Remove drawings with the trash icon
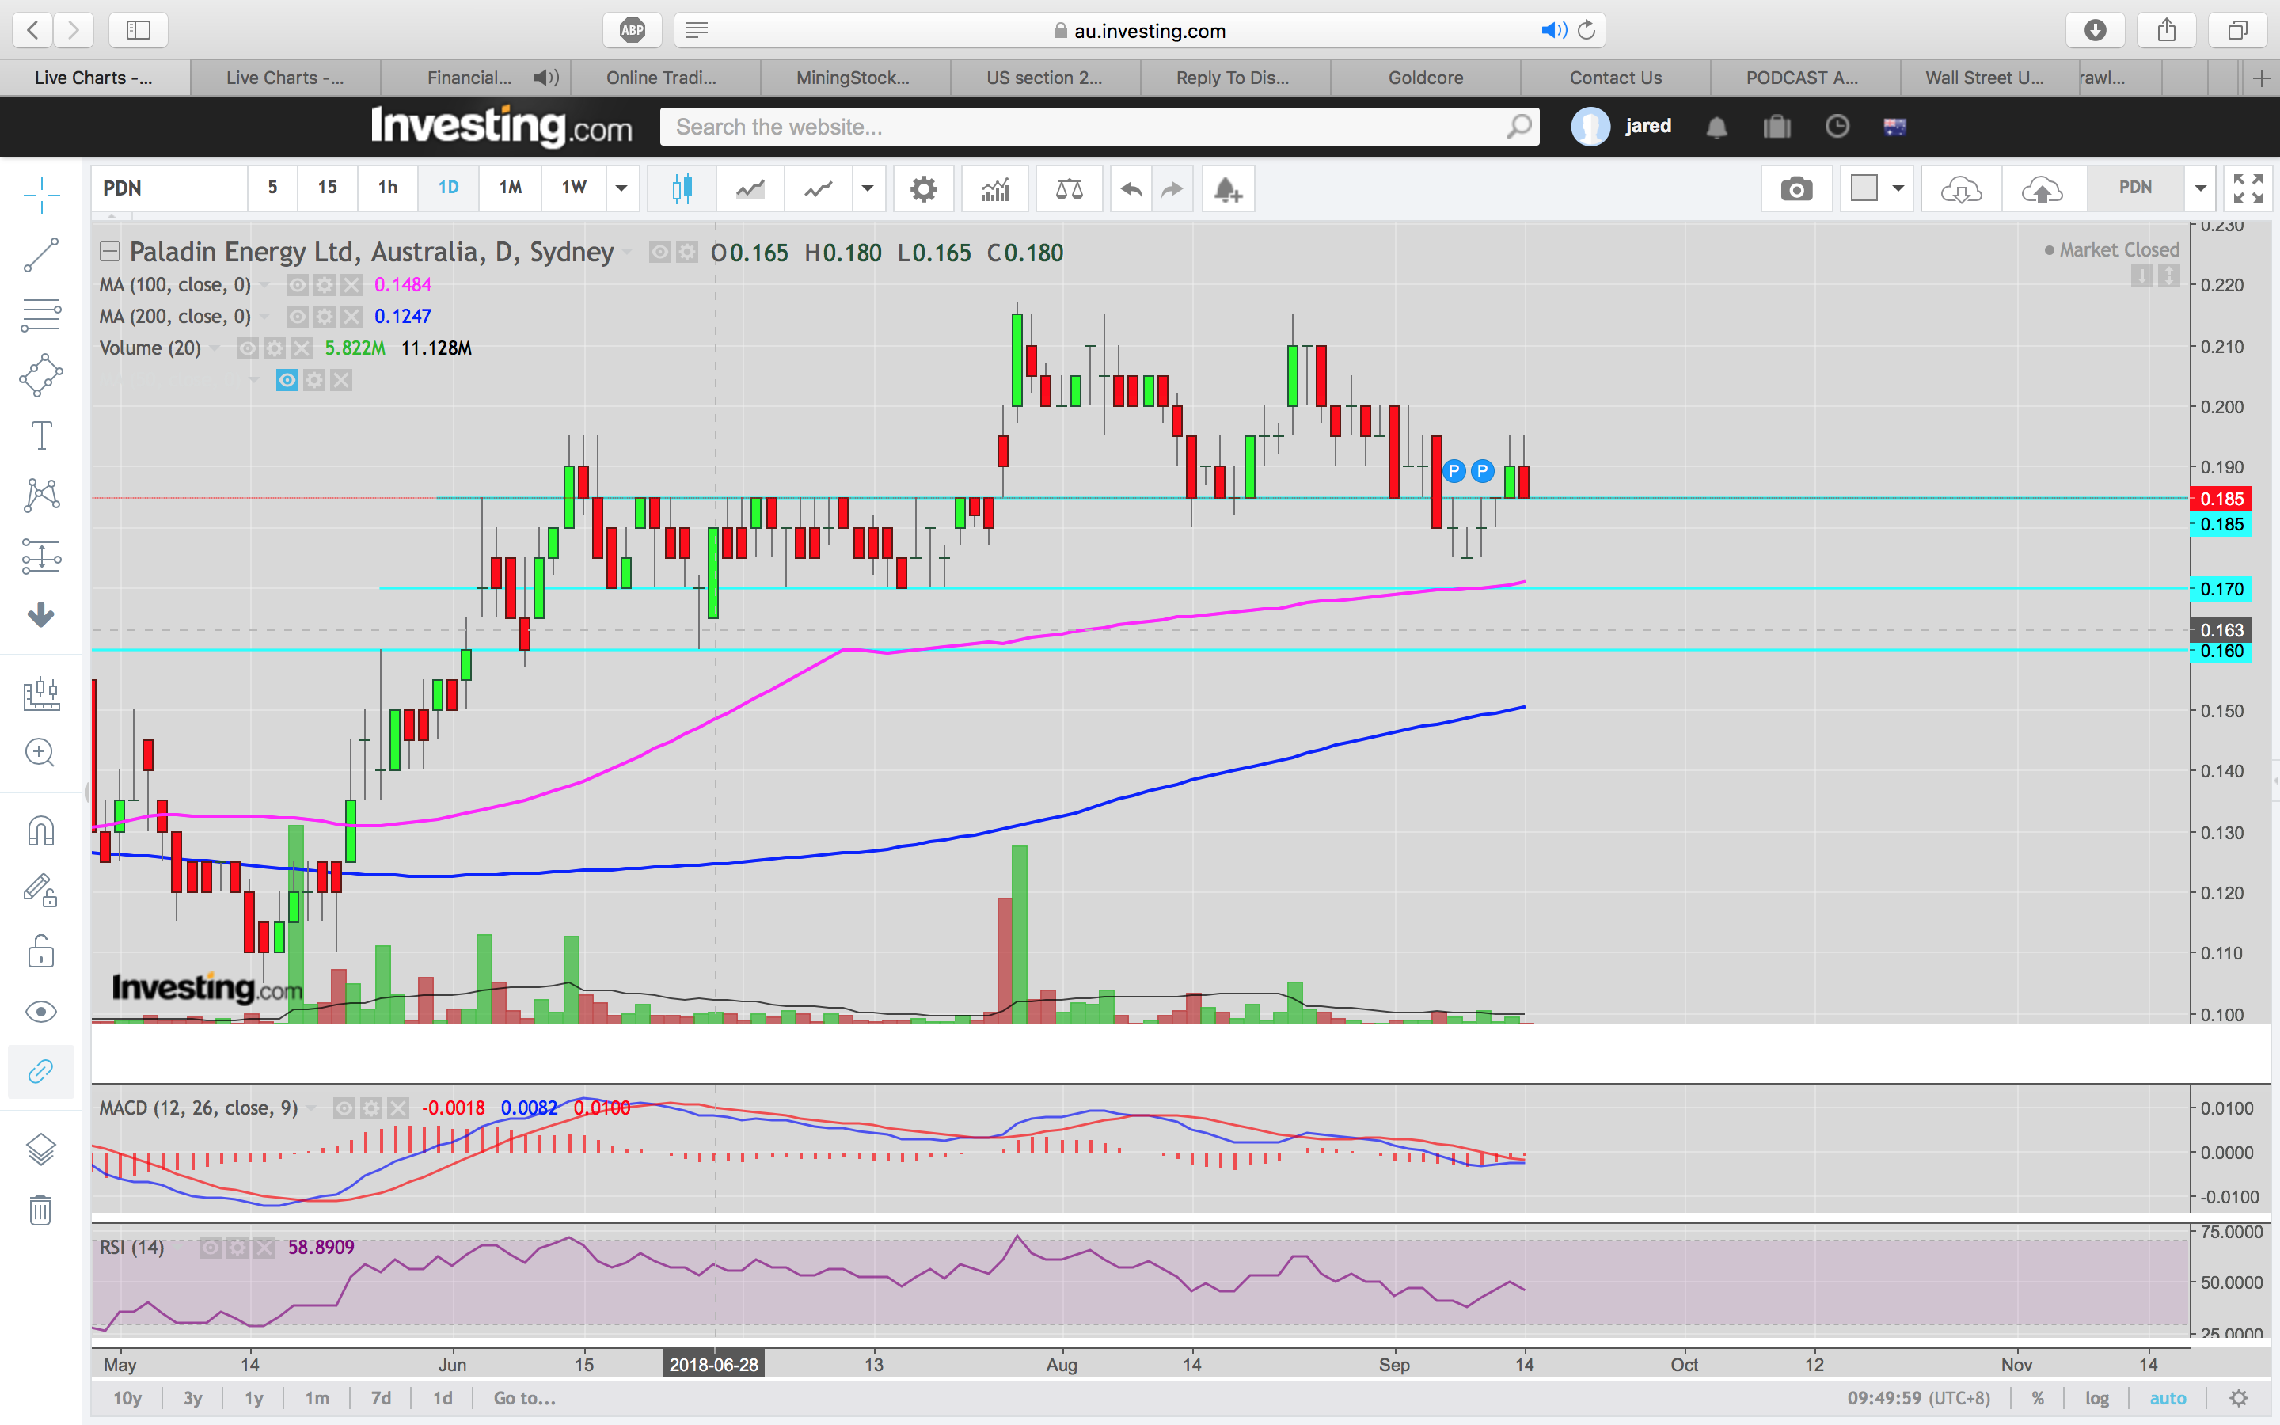 click(41, 1209)
